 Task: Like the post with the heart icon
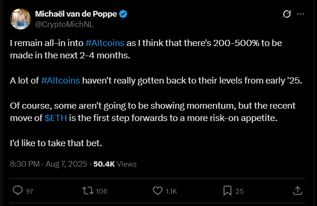click(x=158, y=191)
